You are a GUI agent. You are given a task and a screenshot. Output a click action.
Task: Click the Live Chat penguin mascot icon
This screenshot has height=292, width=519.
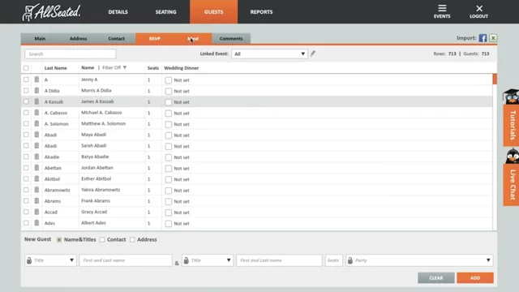[x=512, y=156]
